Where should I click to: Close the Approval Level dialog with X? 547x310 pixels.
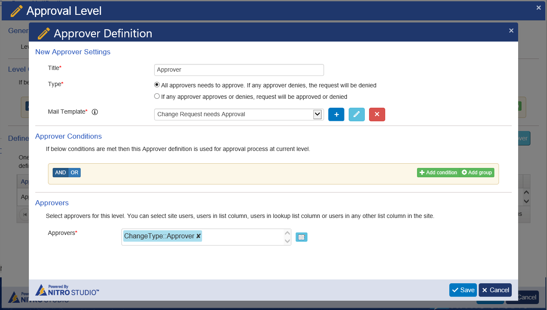point(539,7)
